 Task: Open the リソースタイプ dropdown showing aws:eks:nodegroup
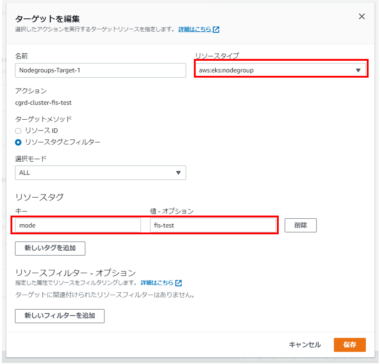point(276,70)
